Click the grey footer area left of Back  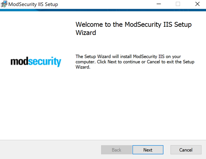tap(50, 150)
